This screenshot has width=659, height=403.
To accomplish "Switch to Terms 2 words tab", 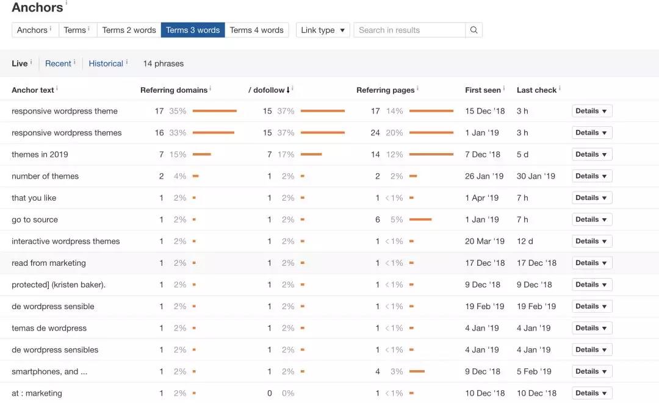I will coord(129,30).
